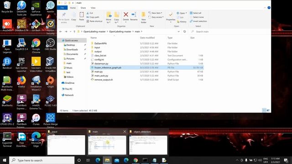Open the Move to dropdown
Screen dimensions: 292x164
(109, 18)
